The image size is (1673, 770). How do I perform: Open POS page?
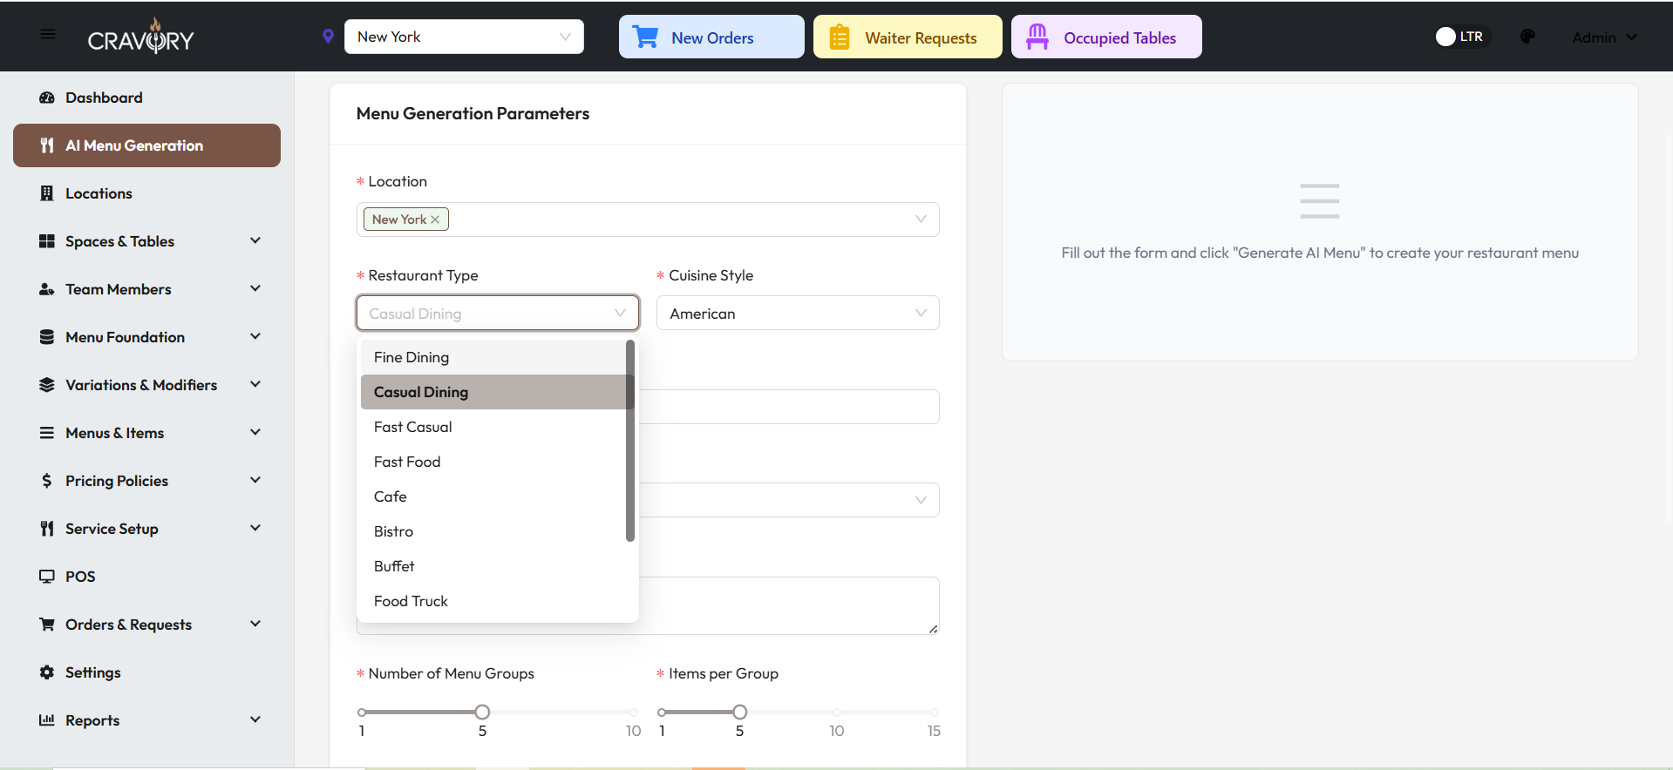tap(146, 577)
